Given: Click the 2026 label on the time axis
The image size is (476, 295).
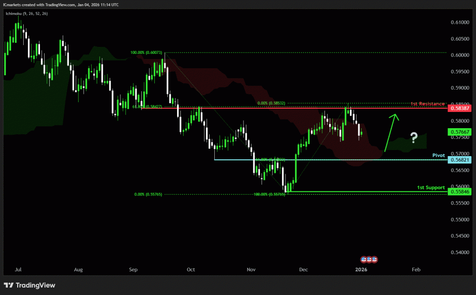Looking at the screenshot, I should (361, 269).
